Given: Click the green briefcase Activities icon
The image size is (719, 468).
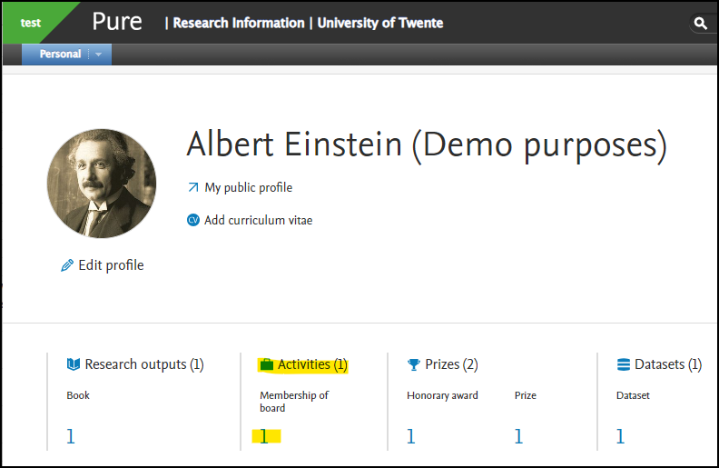Looking at the screenshot, I should pyautogui.click(x=266, y=364).
